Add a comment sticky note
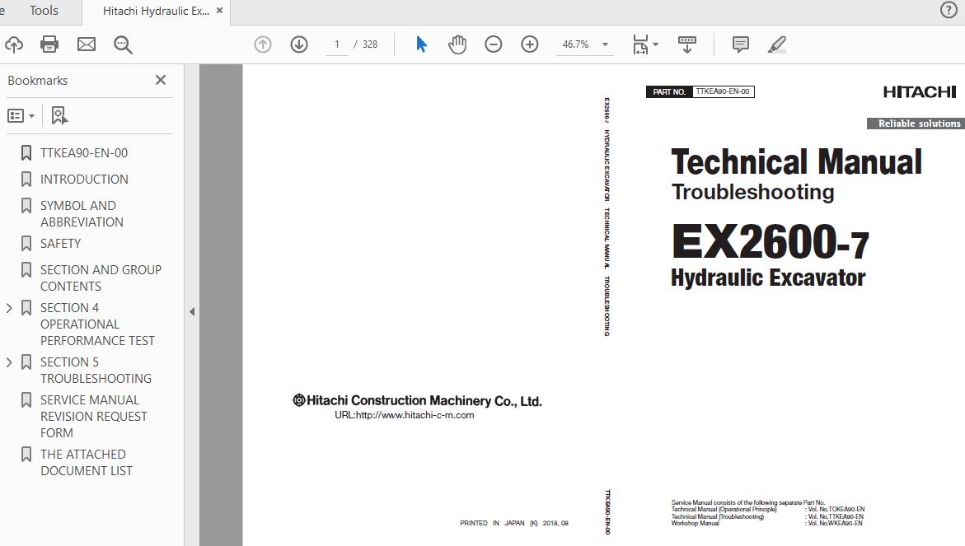Screen dimensions: 965x546 click(741, 44)
